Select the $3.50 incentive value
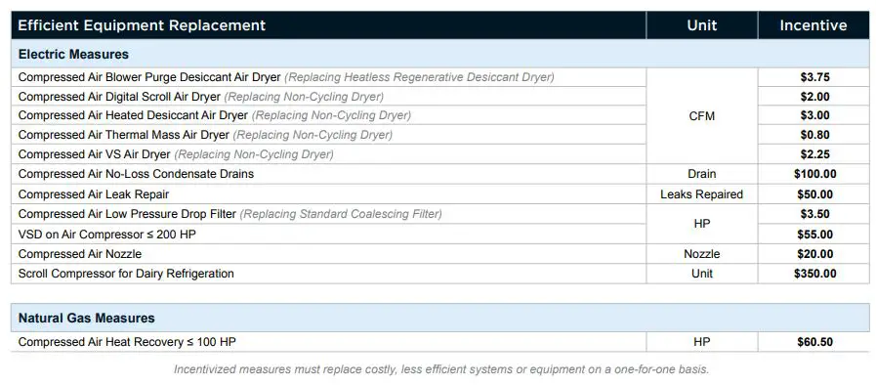Viewport: 876px width, 385px height. pos(815,214)
